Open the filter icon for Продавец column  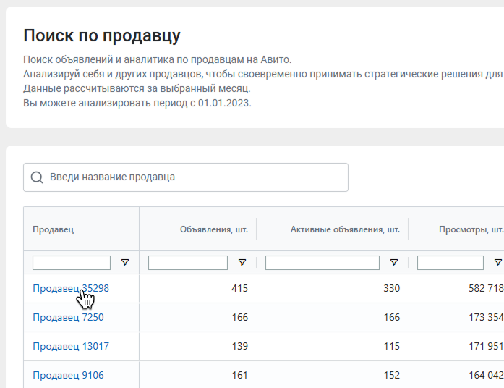click(125, 263)
